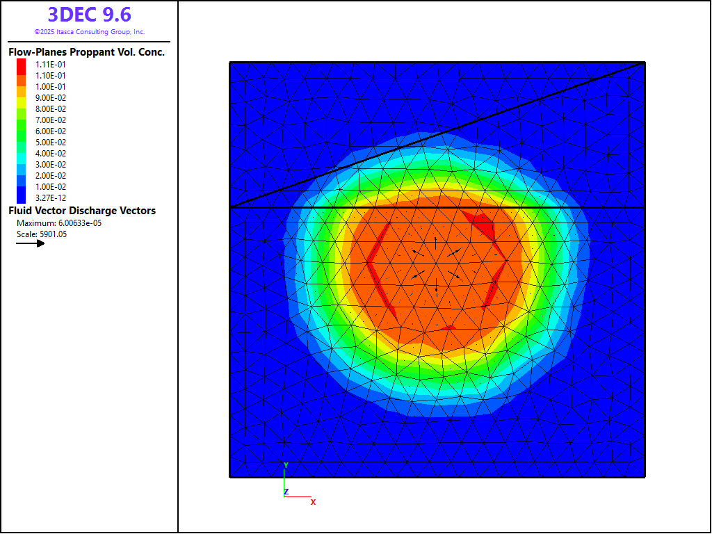Click the Maximum: 6.00633e-05 readout
This screenshot has width=712, height=534.
pos(59,223)
